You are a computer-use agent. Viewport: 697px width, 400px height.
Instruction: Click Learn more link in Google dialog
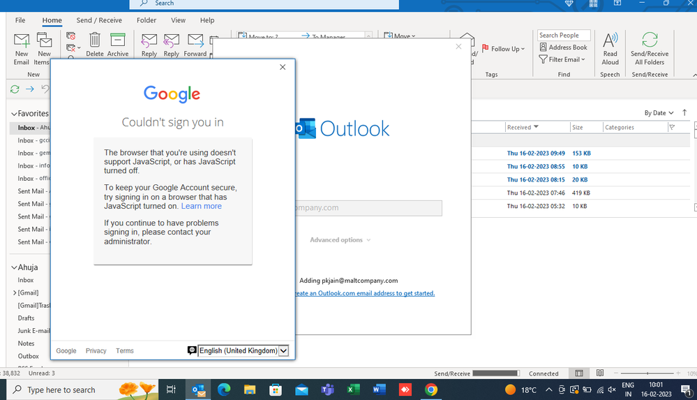202,206
